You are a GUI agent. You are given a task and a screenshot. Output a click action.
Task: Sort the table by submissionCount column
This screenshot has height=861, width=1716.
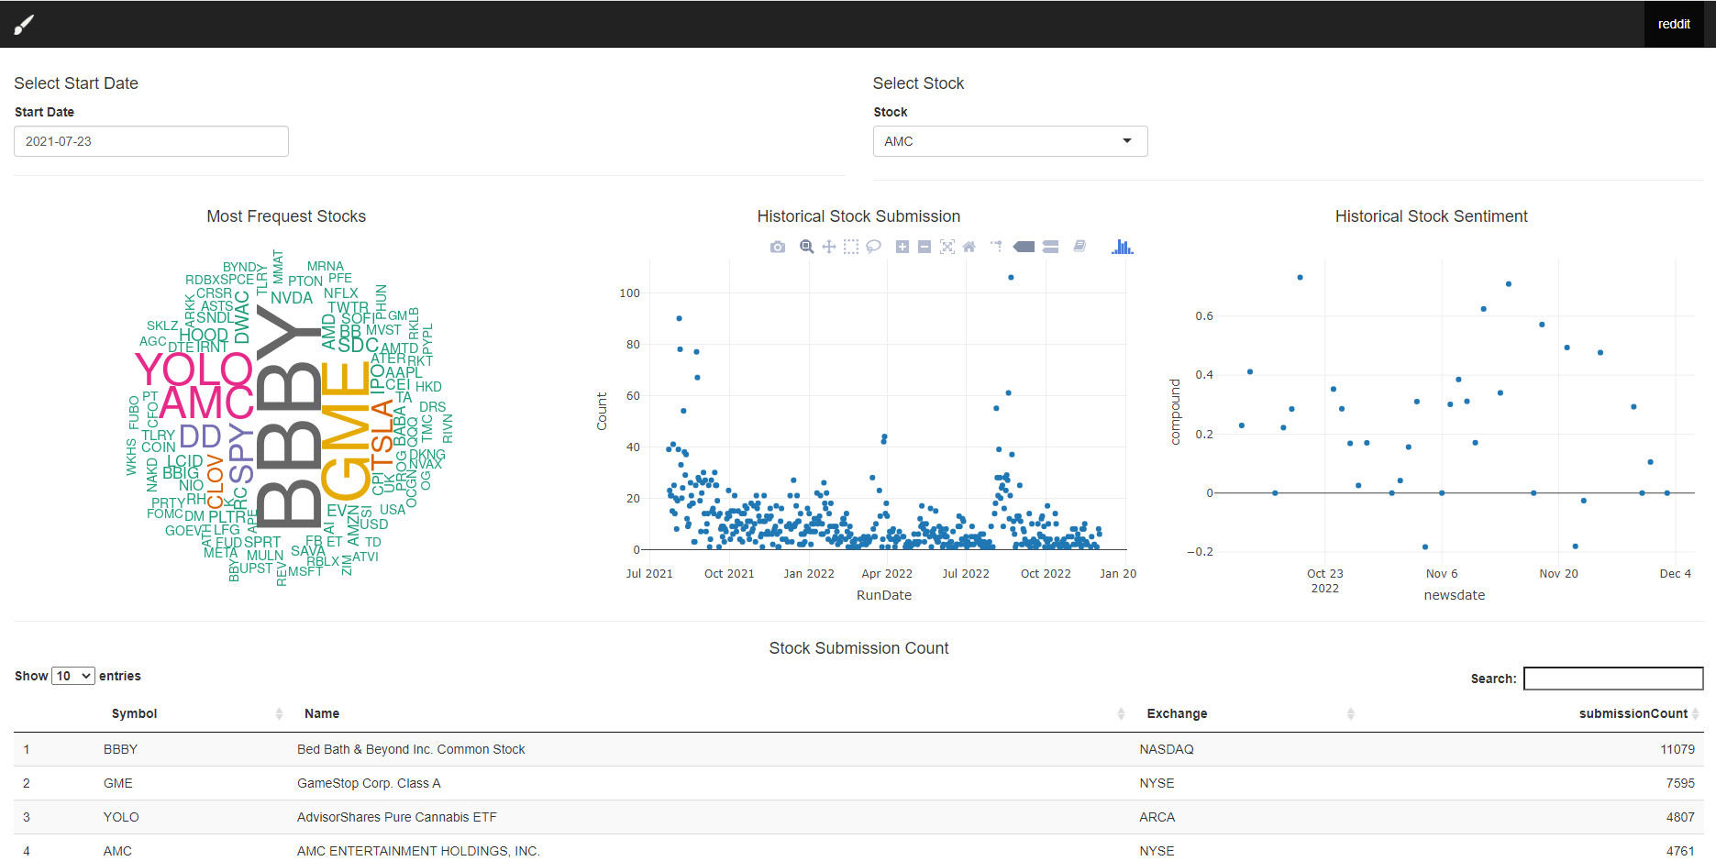coord(1633,713)
